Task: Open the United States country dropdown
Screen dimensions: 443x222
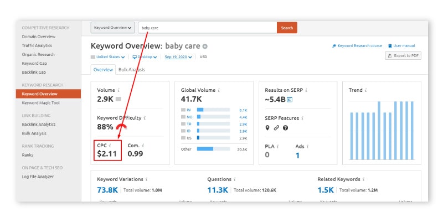Action: click(108, 57)
